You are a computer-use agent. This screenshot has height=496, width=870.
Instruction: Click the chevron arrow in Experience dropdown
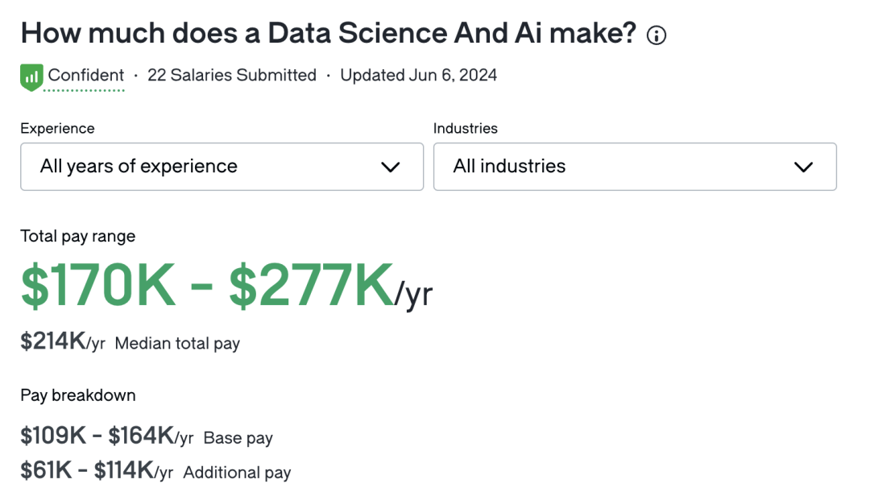coord(391,167)
